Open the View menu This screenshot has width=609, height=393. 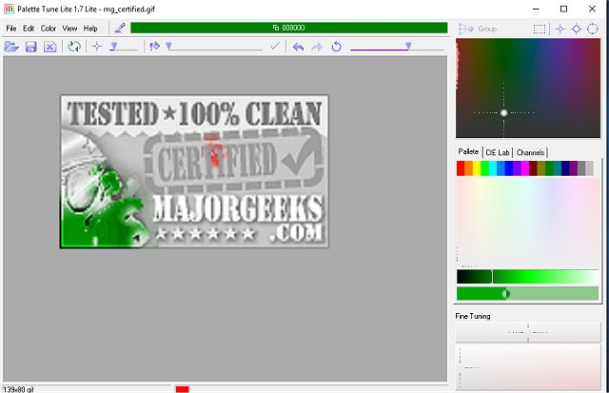pos(69,29)
